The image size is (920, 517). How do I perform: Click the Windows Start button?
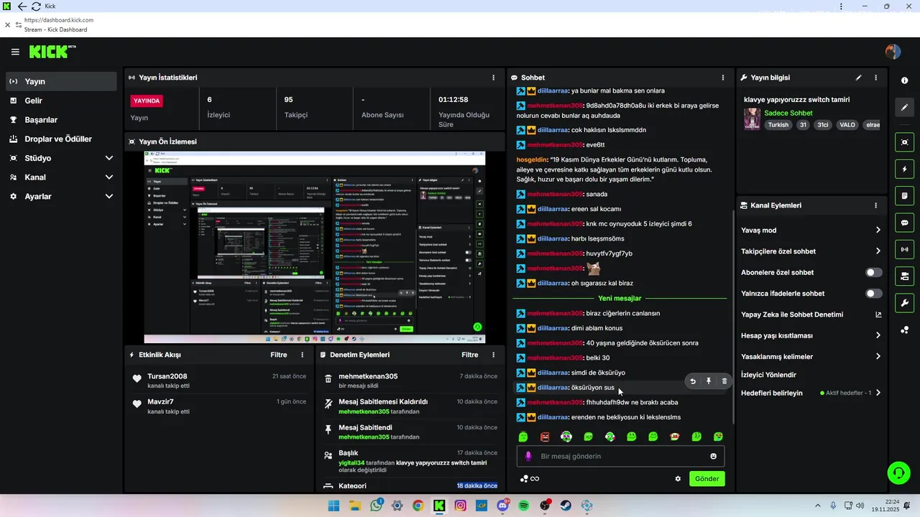(333, 506)
